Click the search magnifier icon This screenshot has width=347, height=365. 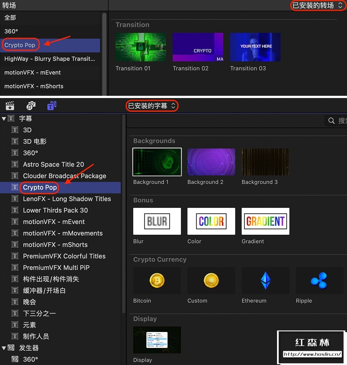pos(331,121)
